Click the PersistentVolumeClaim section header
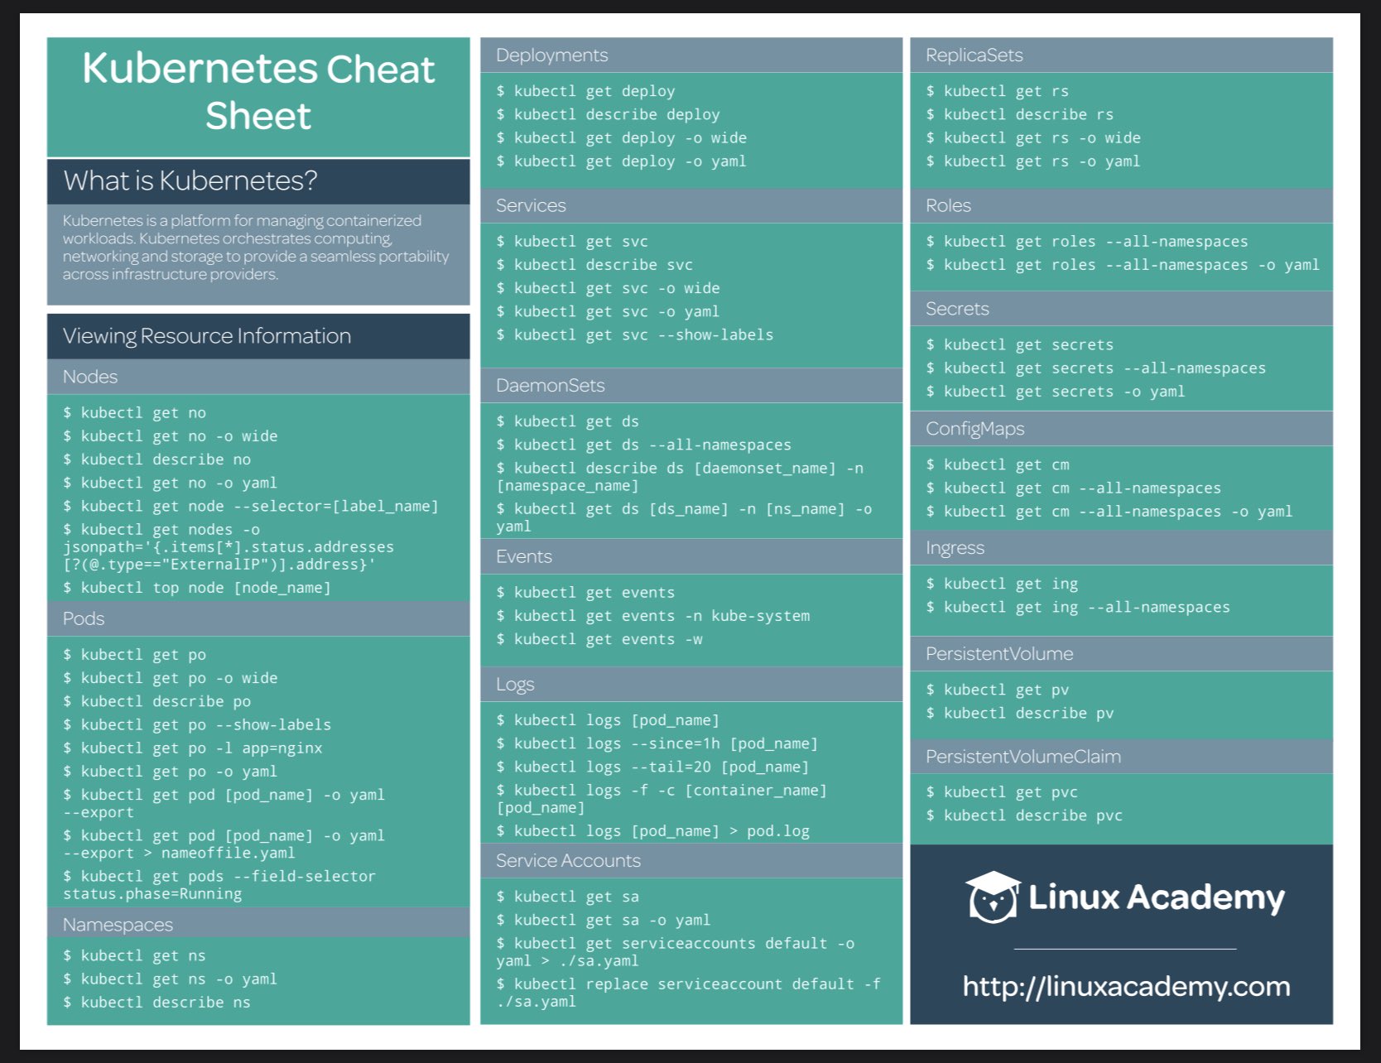 point(1122,757)
